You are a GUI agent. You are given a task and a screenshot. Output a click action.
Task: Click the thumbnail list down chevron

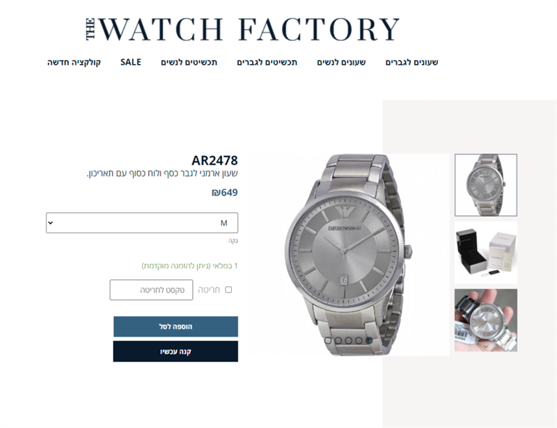click(x=486, y=347)
